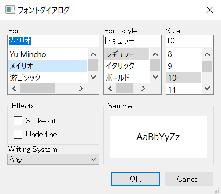Select size 9 in Size list

[x=184, y=66]
